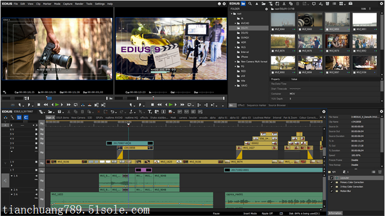Switch to the Effect tab
The image size is (385, 216).
pyautogui.click(x=241, y=105)
